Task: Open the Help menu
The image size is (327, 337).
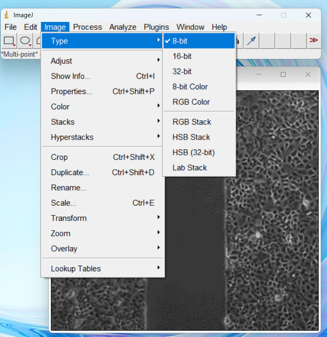Action: coord(219,27)
